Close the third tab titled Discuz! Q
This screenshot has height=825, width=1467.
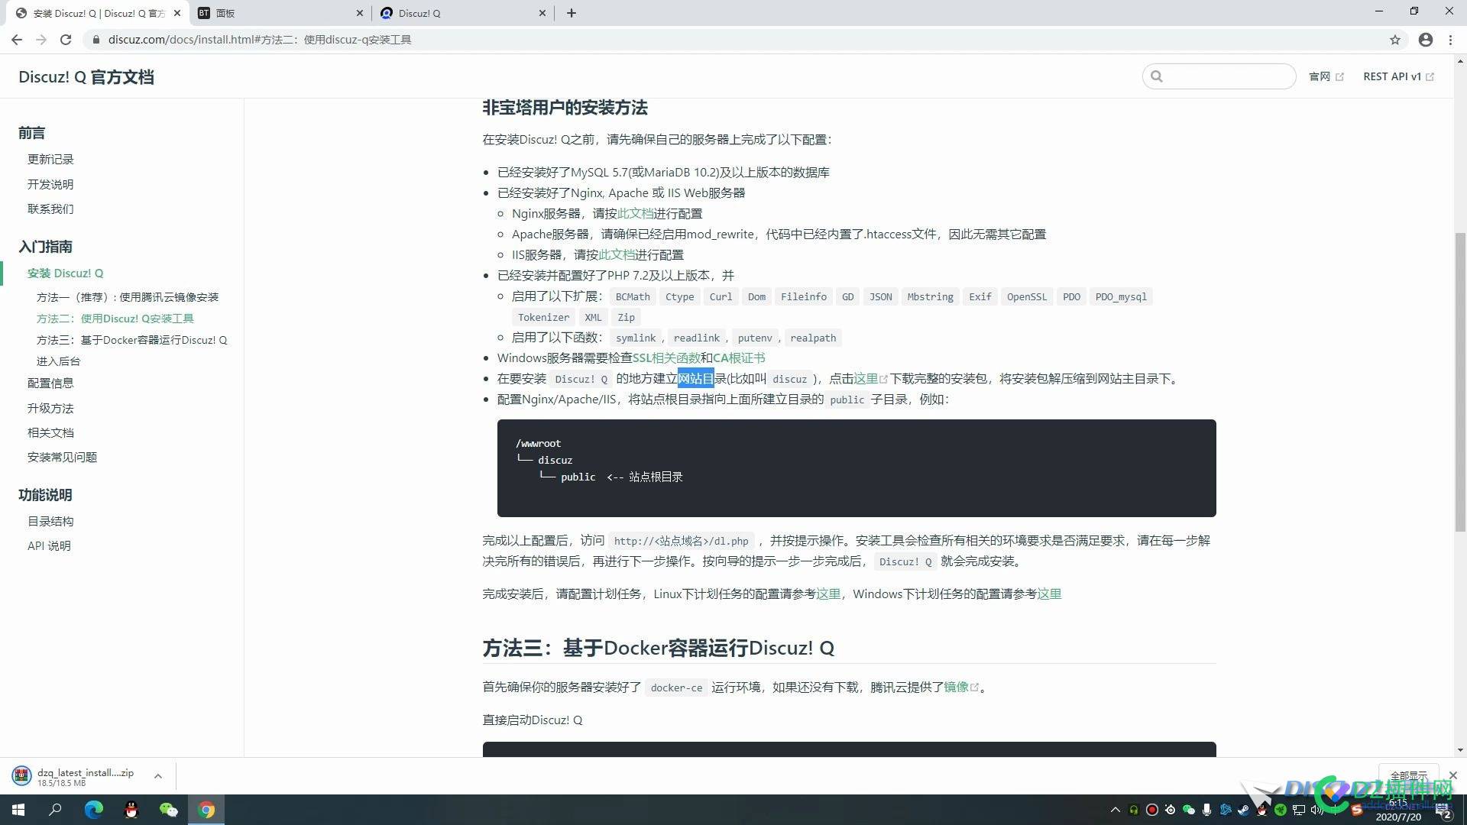542,13
